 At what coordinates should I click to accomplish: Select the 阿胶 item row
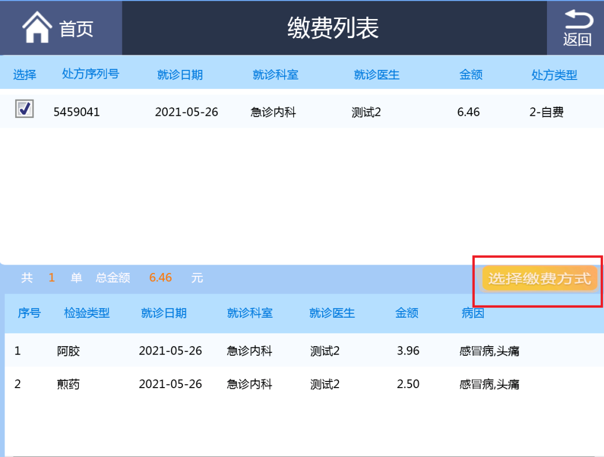tap(304, 351)
